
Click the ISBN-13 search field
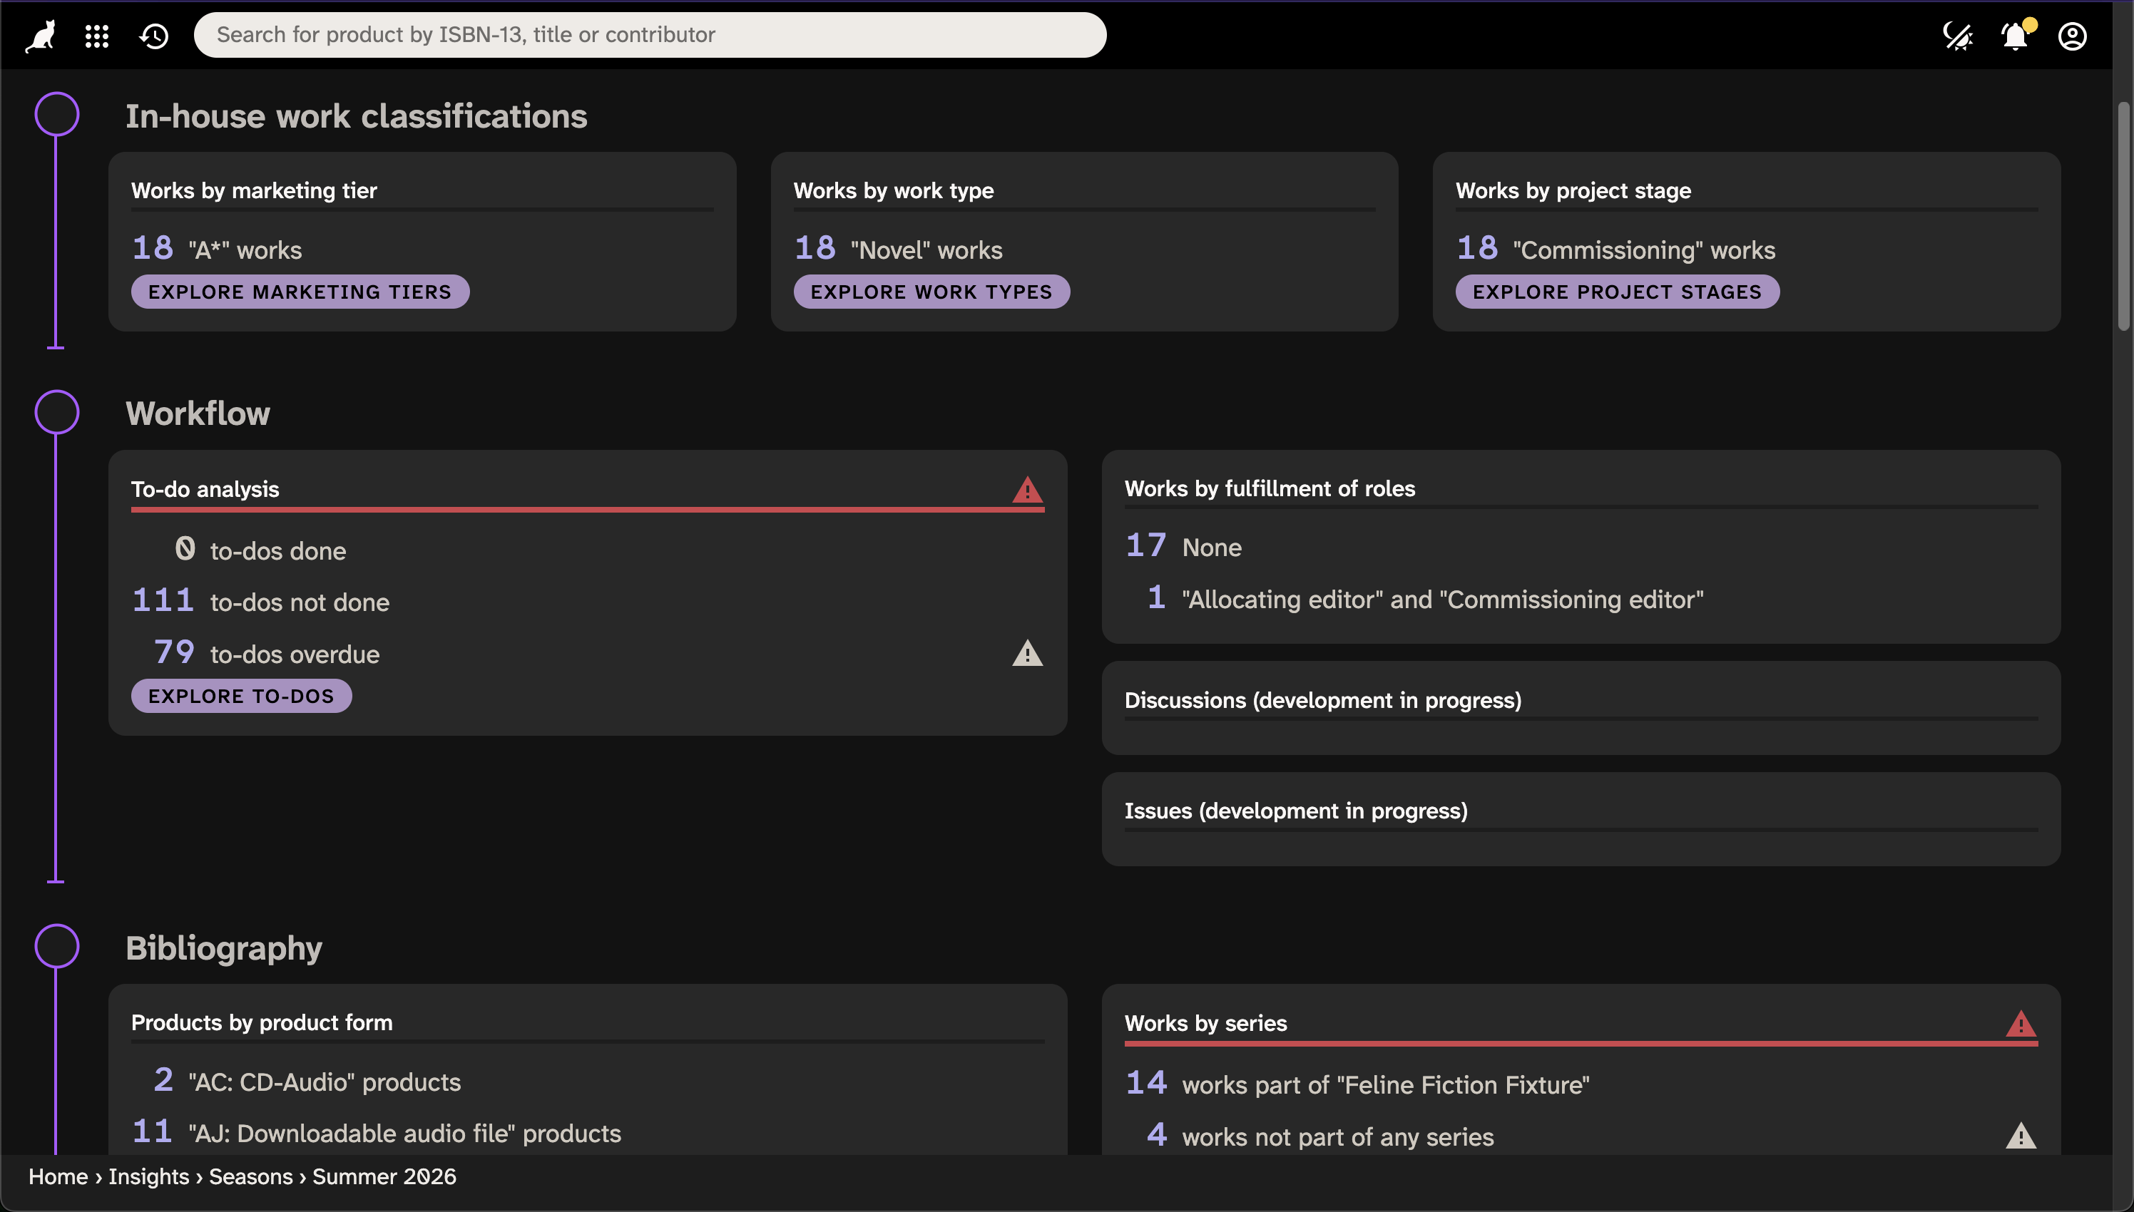coord(650,35)
